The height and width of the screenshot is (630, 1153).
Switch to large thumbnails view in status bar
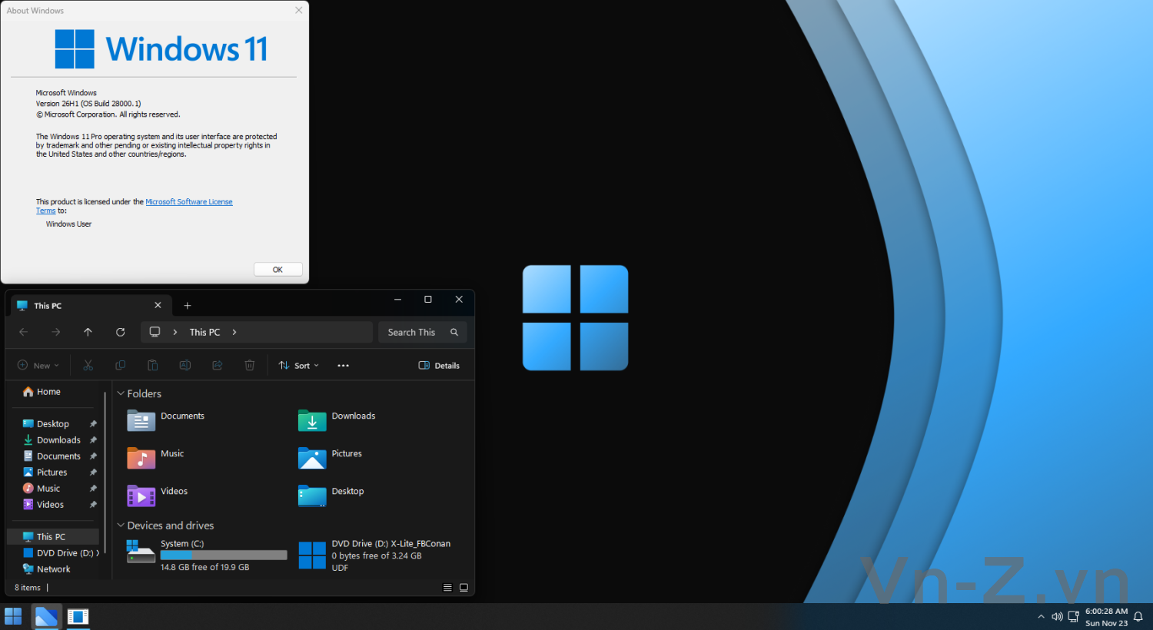pyautogui.click(x=464, y=588)
